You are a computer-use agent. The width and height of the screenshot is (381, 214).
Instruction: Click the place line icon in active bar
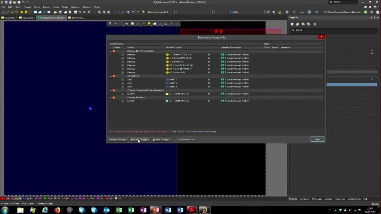[177, 24]
